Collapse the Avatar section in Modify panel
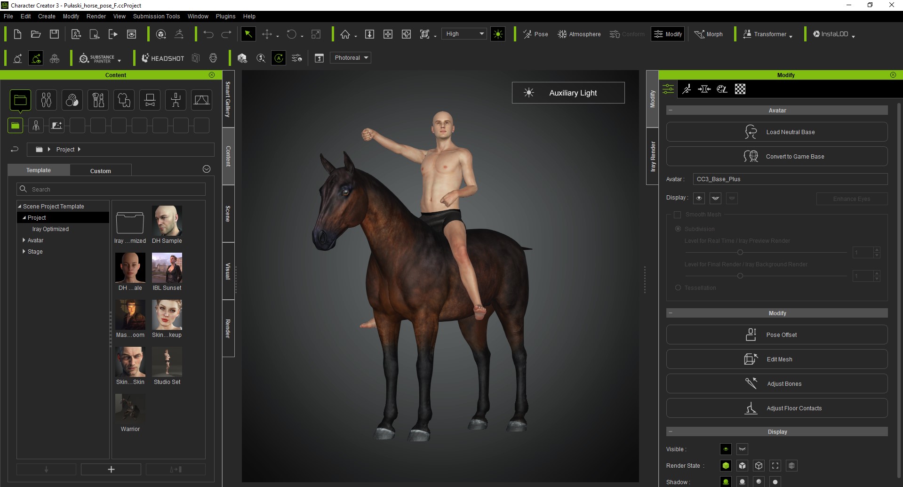Viewport: 903px width, 487px height. click(671, 110)
